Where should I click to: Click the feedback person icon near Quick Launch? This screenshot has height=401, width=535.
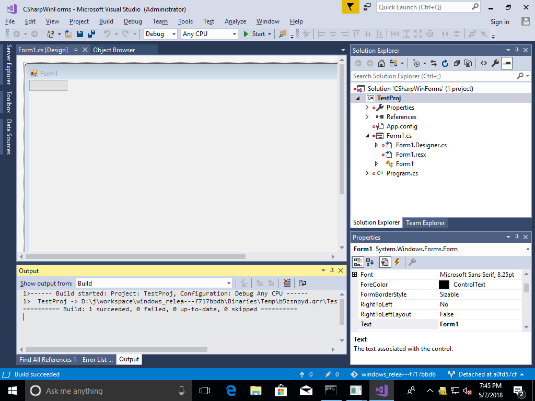click(367, 7)
